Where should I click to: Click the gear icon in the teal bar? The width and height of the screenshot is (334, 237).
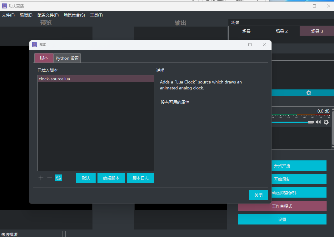(308, 93)
